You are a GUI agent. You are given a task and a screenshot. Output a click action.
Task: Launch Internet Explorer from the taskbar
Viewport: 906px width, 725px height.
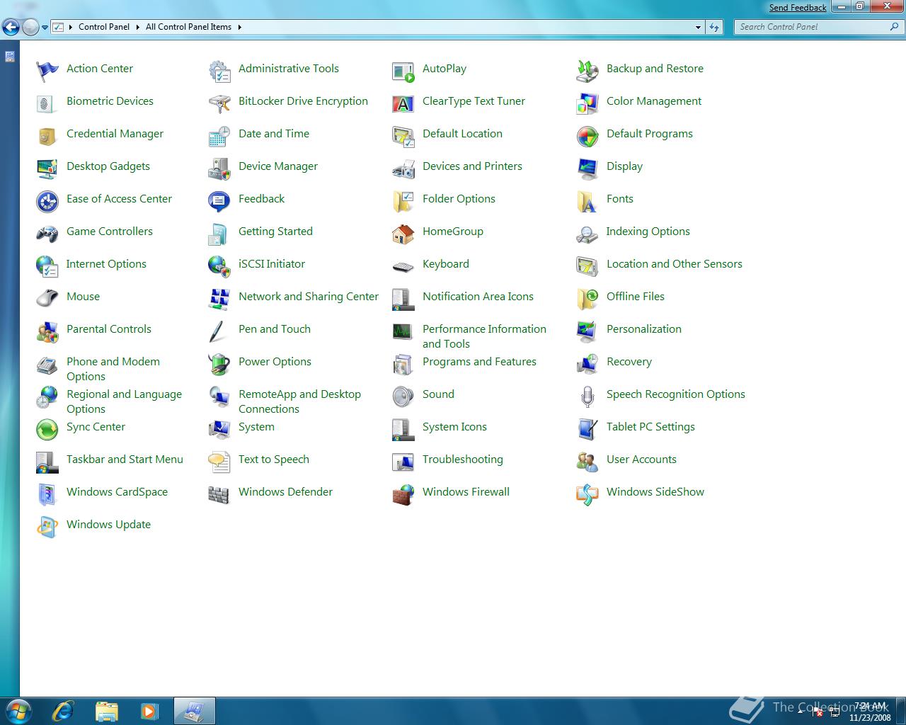click(x=63, y=710)
